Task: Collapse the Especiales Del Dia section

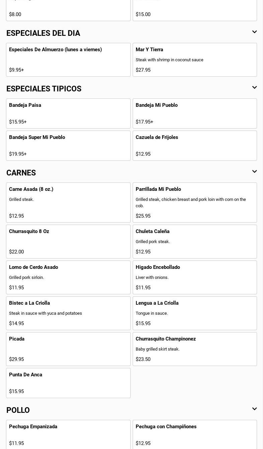Action: click(254, 32)
